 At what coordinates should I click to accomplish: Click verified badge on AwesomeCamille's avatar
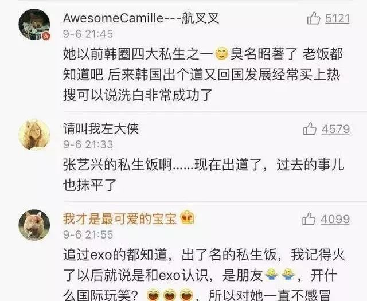(x=46, y=36)
